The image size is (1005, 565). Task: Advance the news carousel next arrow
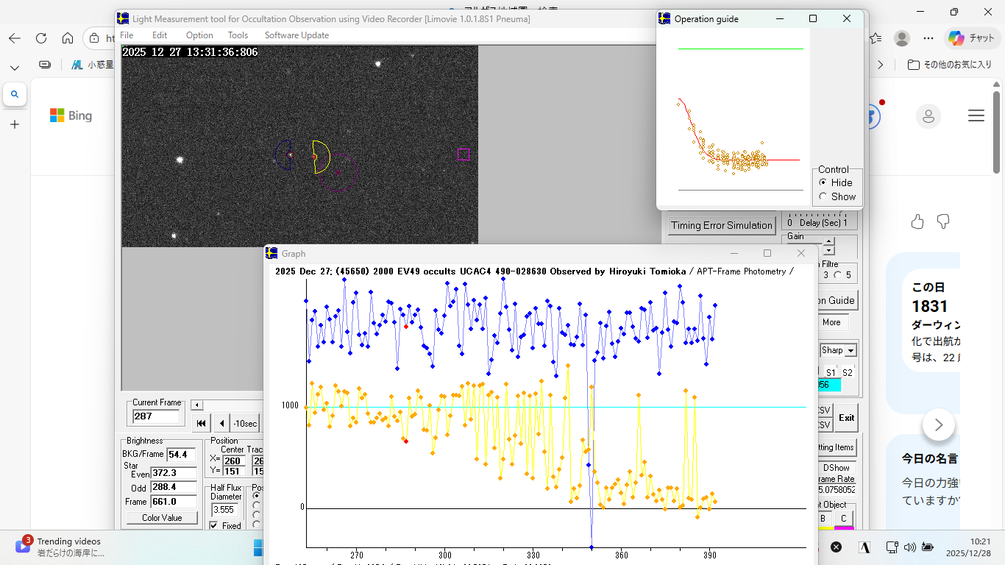[938, 424]
